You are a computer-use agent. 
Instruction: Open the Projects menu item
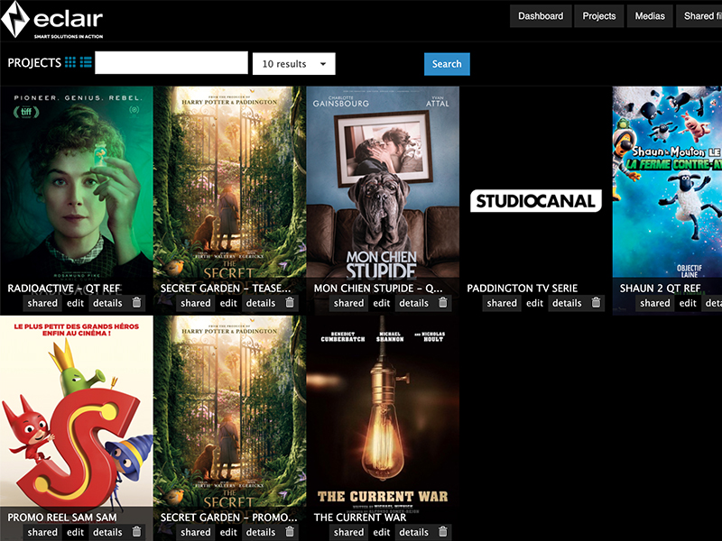tap(599, 16)
